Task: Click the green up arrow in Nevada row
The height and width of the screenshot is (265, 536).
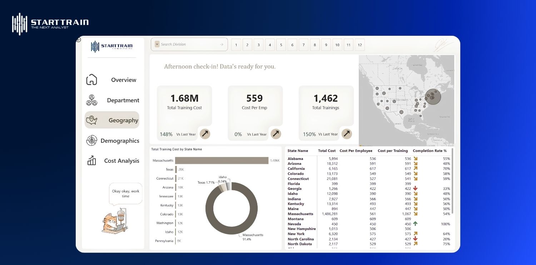Action: pos(416,224)
